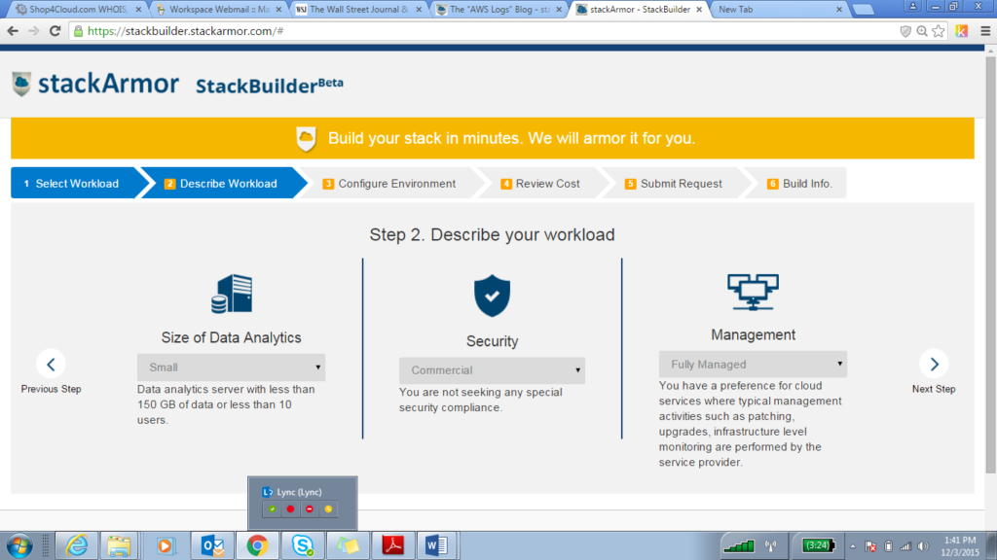The height and width of the screenshot is (560, 997).
Task: Click the Kaspersky icon on the browser toolbar
Action: click(x=962, y=30)
